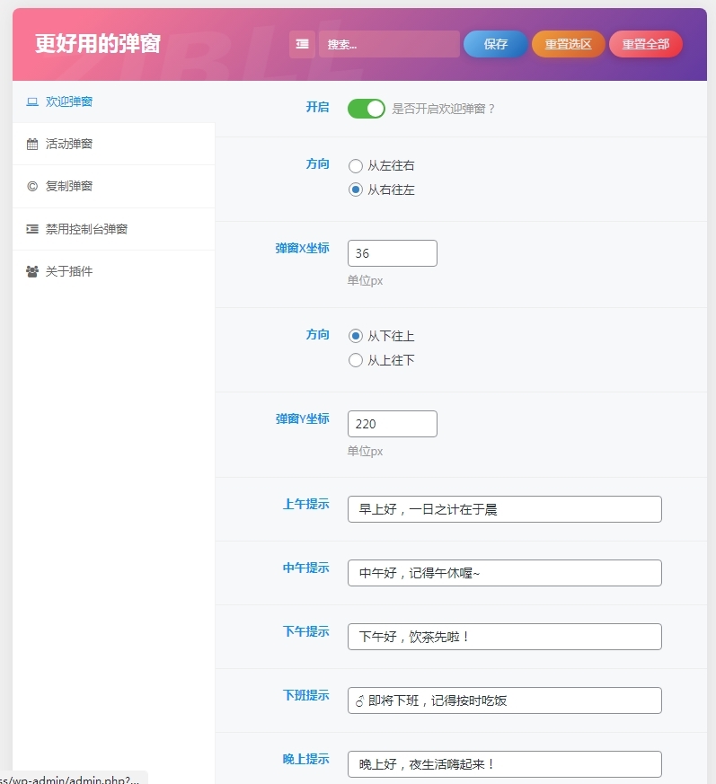Viewport: 716px width, 784px height.
Task: Click the red 重置全部 button
Action: [645, 44]
